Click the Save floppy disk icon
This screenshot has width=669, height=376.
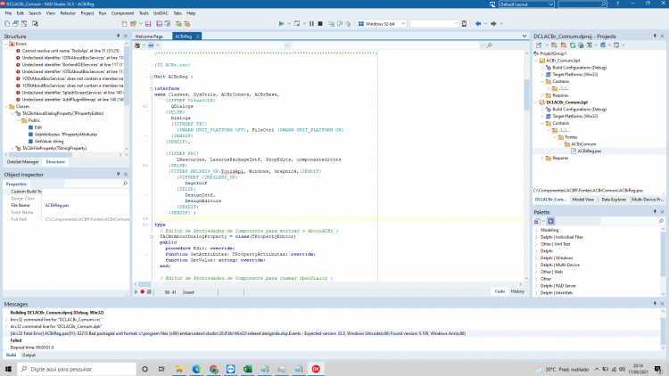(148, 24)
